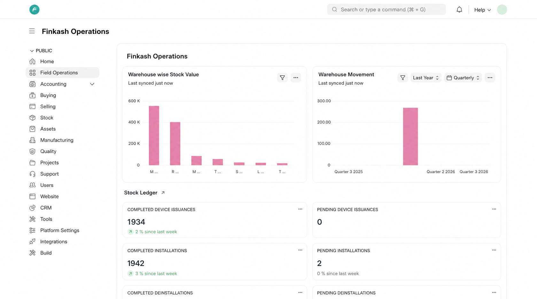Open Pending Device Issuances card menu

coord(494,209)
